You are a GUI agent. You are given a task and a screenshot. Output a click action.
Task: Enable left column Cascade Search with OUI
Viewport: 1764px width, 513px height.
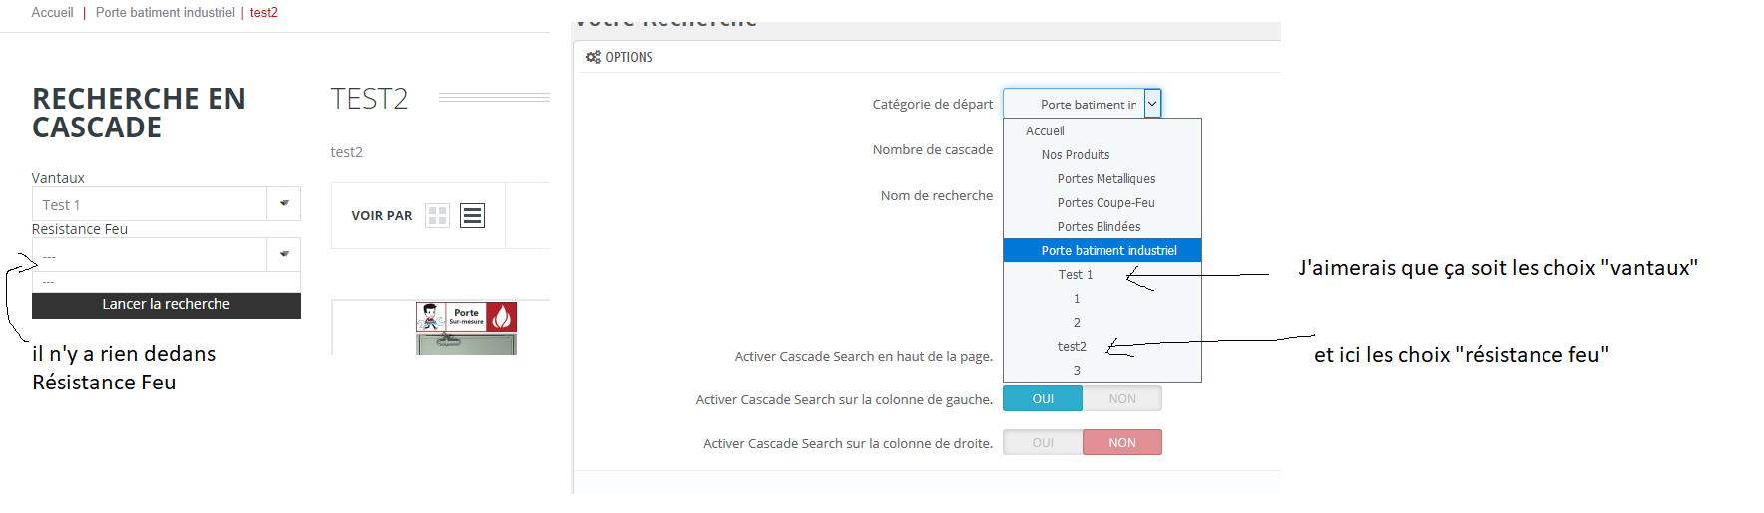[1043, 398]
